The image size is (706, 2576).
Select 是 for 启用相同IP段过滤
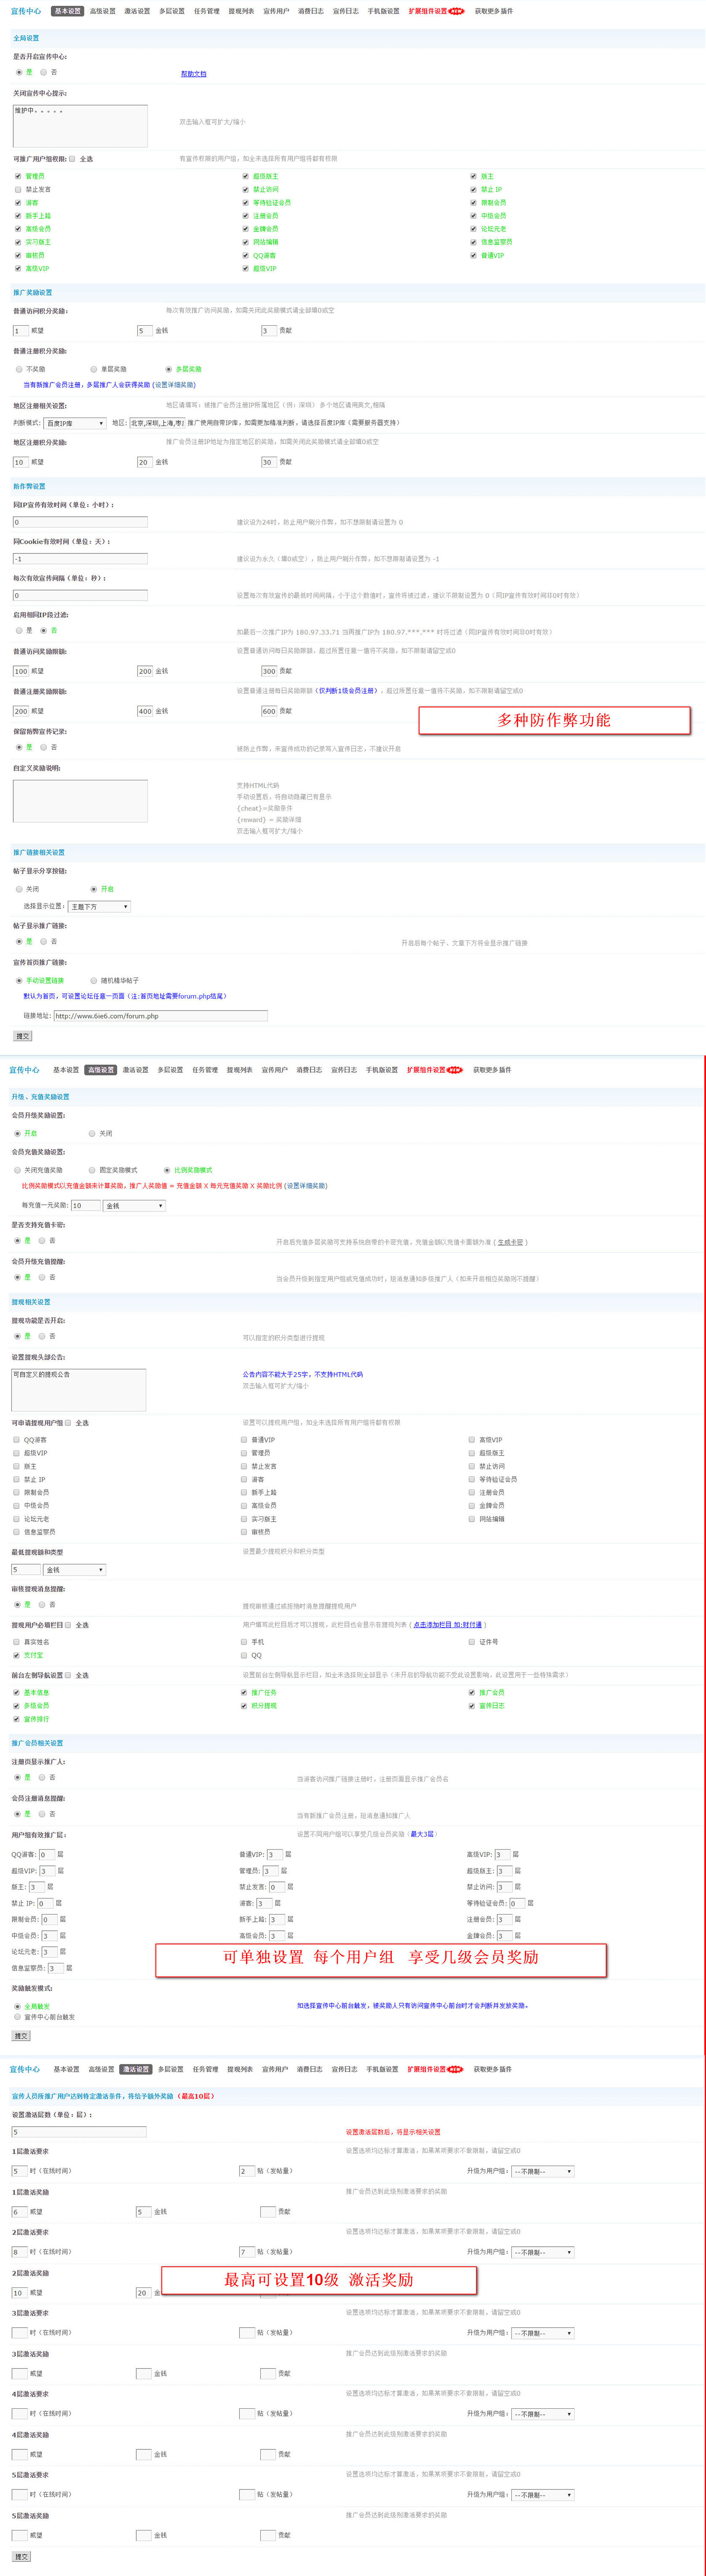click(19, 630)
